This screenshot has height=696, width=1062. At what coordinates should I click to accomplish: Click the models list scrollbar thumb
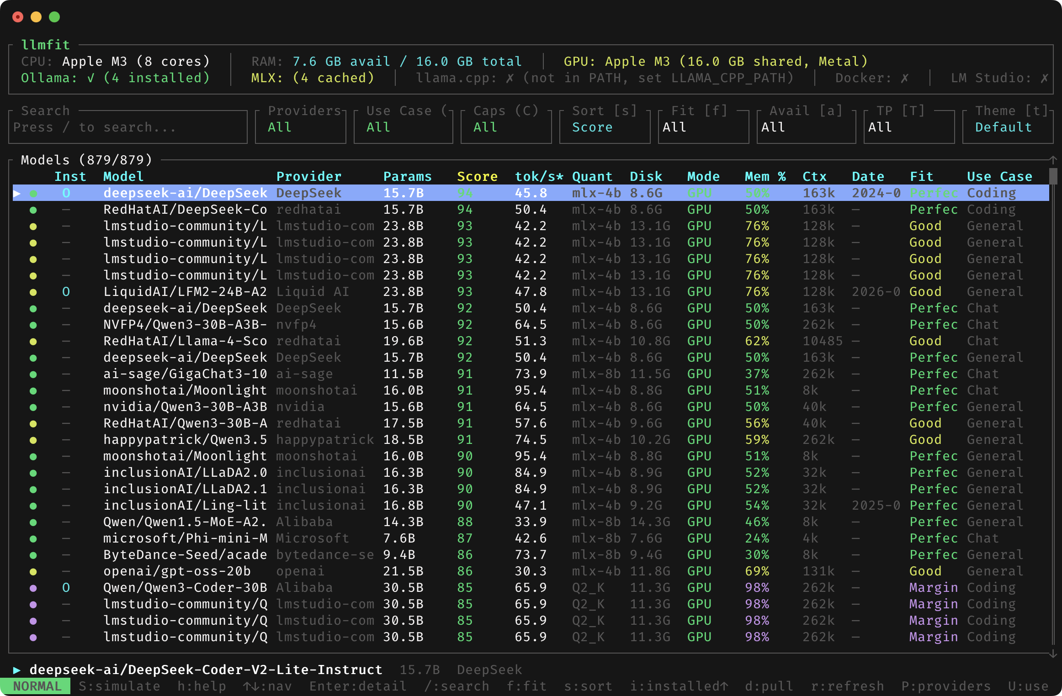(x=1053, y=177)
